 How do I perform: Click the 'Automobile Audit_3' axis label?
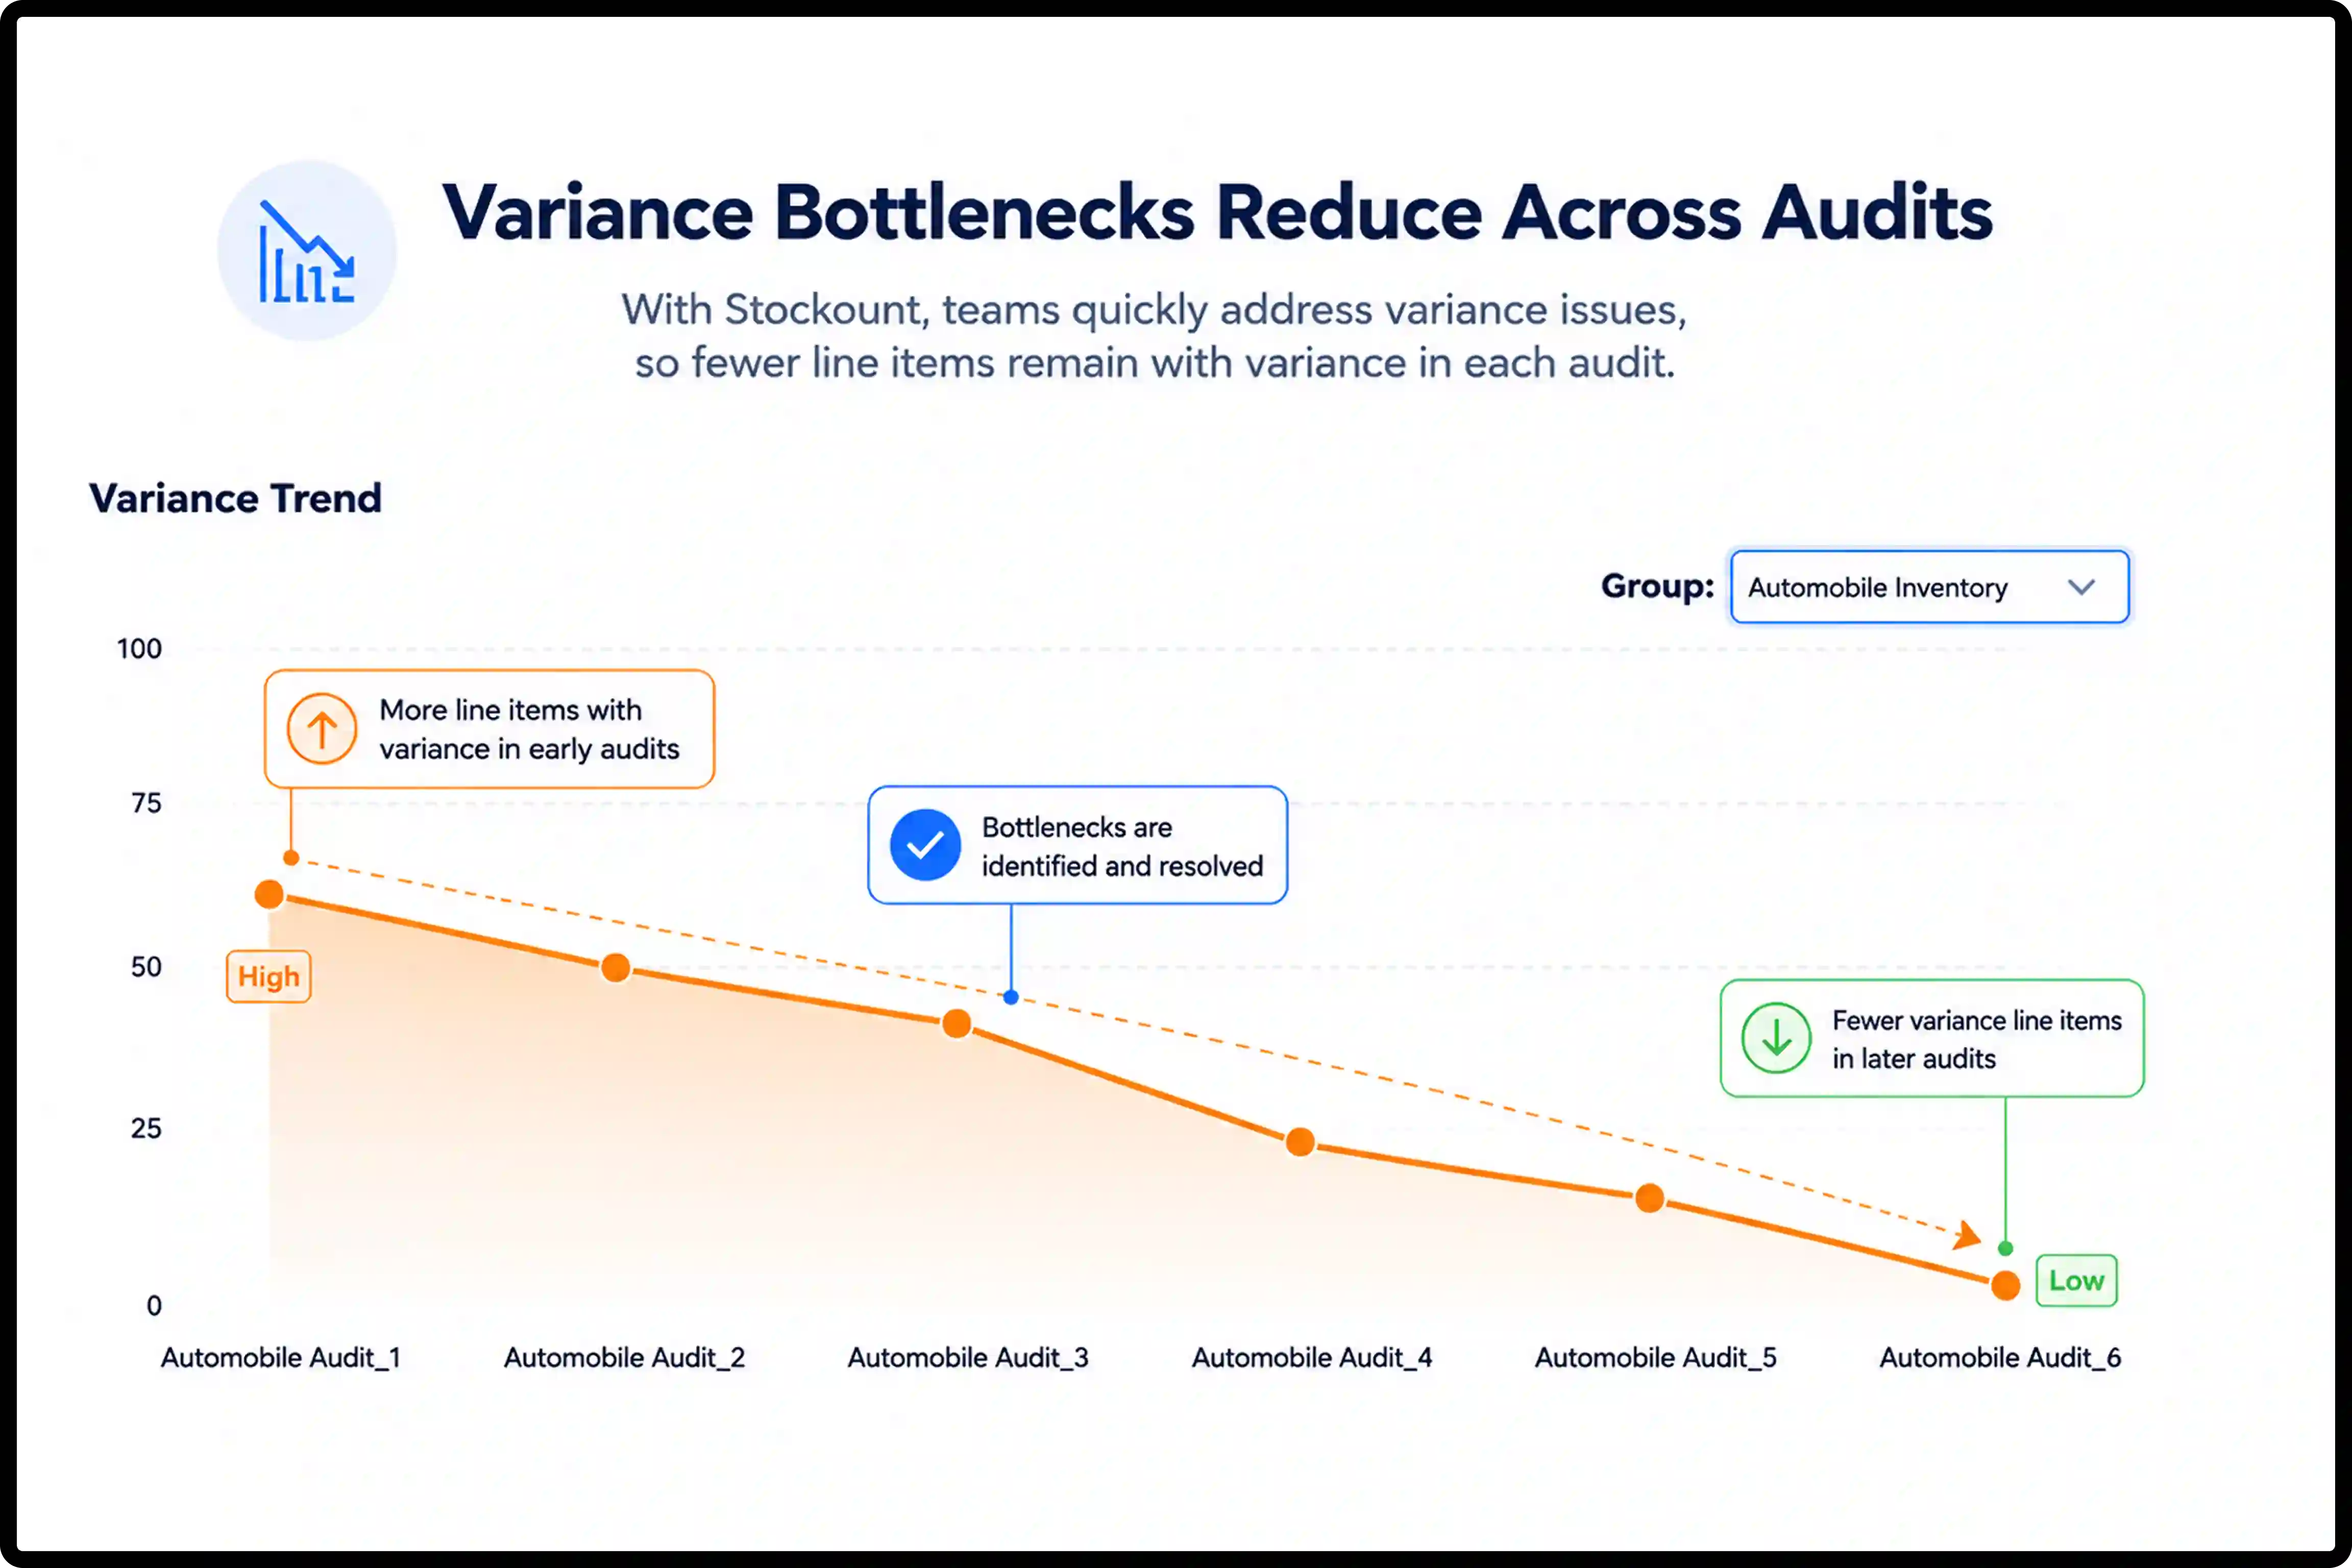pos(968,1357)
